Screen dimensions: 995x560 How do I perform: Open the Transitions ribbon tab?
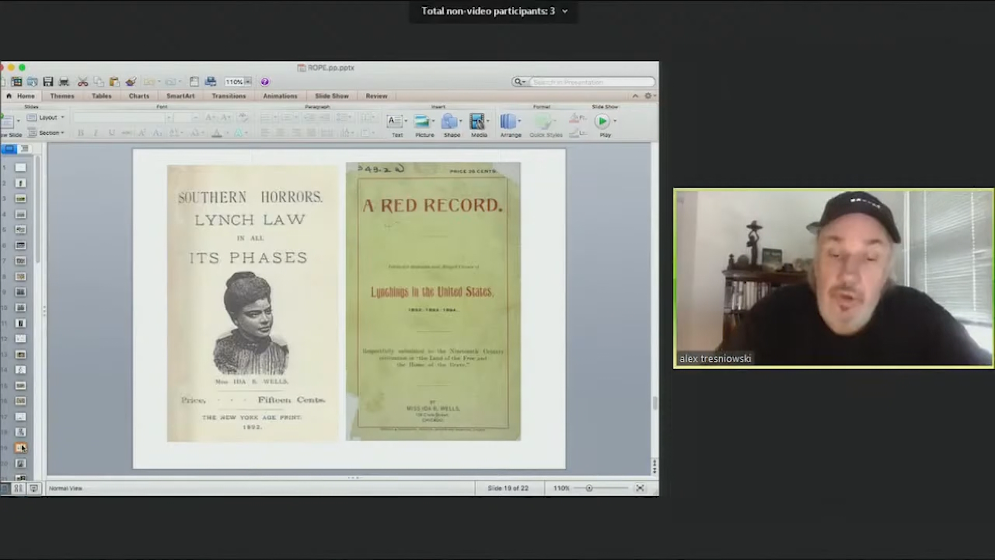click(x=229, y=96)
